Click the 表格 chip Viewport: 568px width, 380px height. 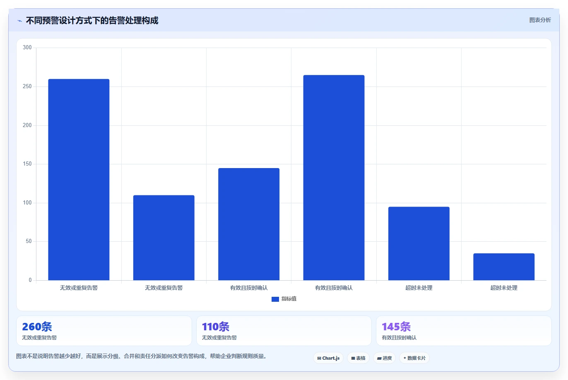coord(358,358)
